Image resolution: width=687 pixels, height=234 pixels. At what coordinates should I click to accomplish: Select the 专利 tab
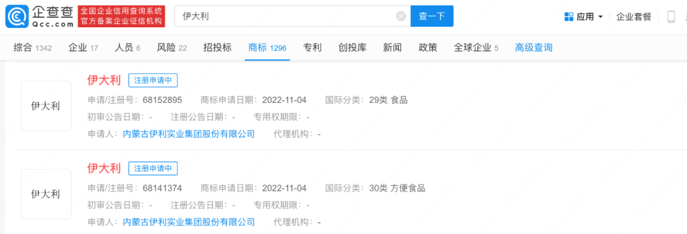click(x=312, y=48)
